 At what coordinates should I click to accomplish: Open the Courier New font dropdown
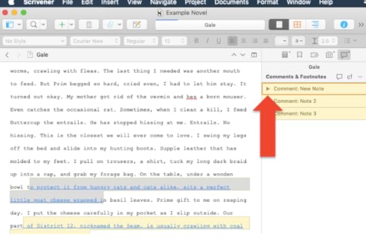pos(96,41)
